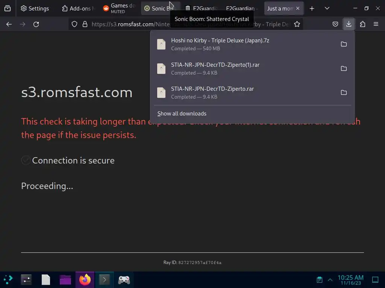Show Hoshi no Kirby file in folder
This screenshot has width=385, height=288.
344,44
